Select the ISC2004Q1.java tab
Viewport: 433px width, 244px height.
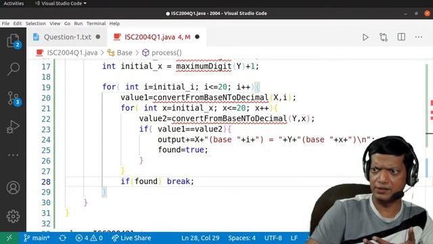point(157,37)
